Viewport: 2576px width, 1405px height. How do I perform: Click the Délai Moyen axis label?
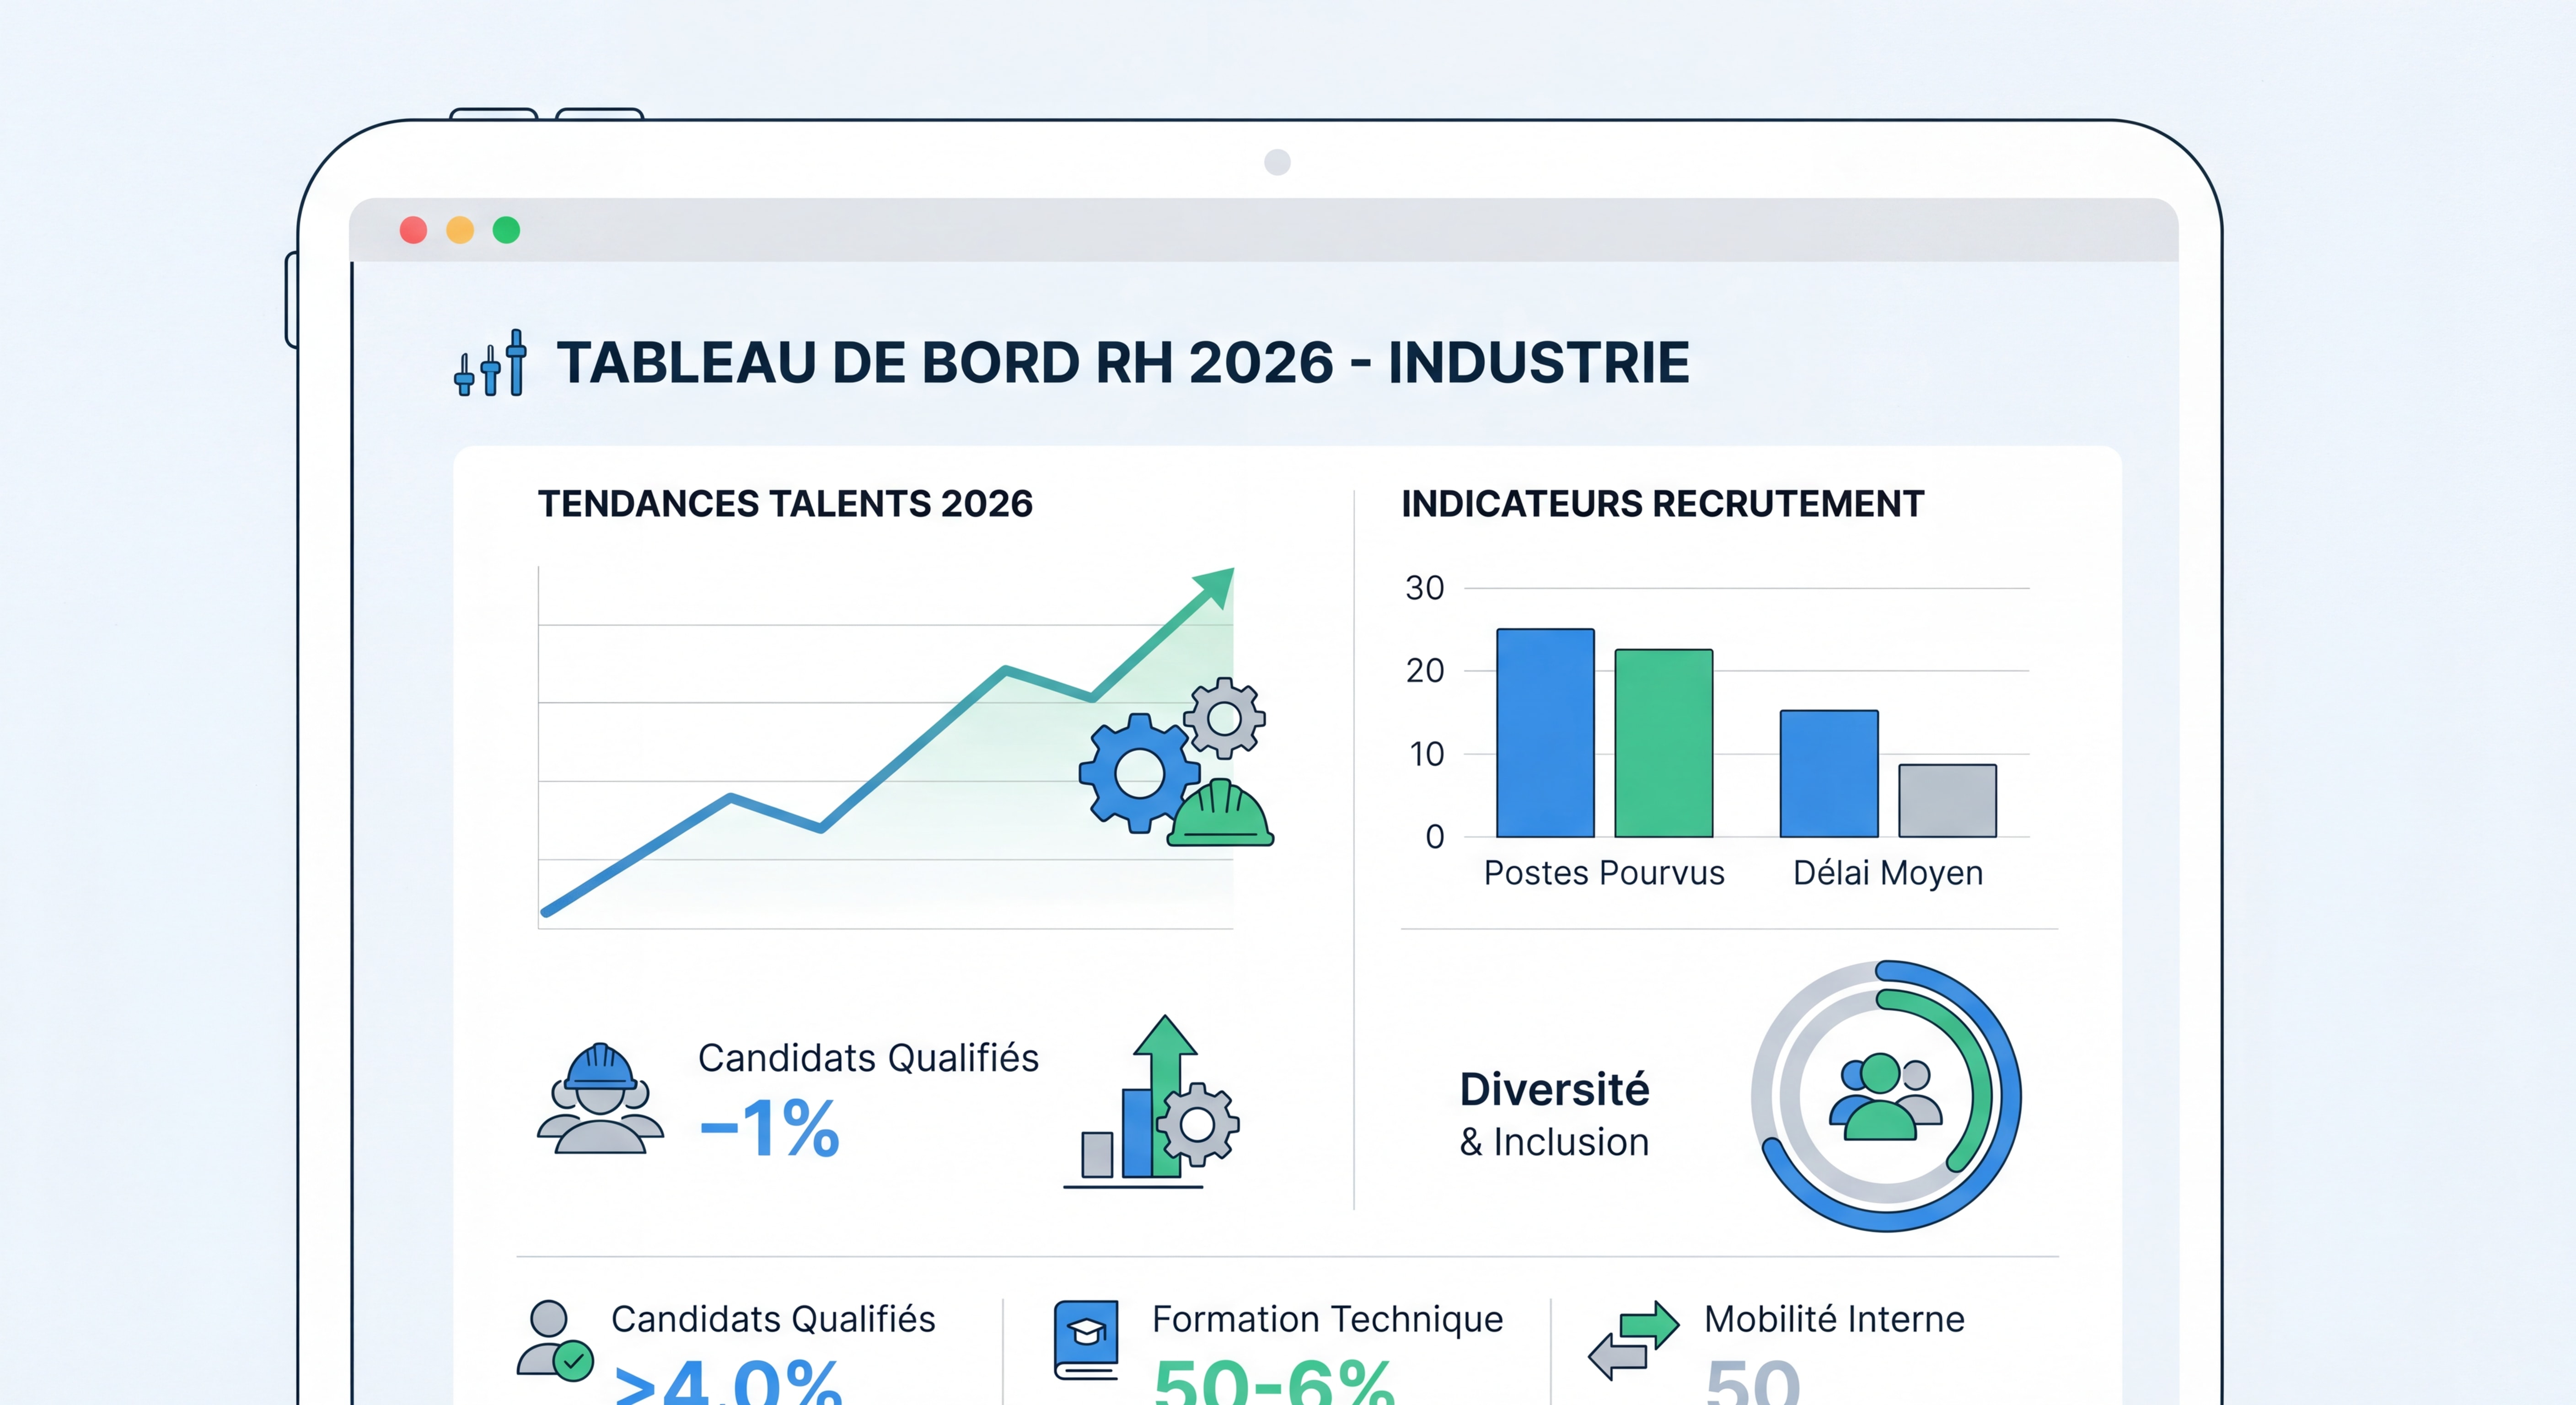(x=1888, y=873)
